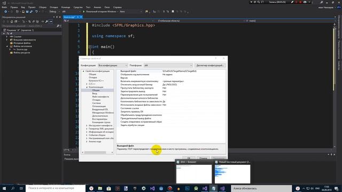This screenshot has height=192, width=342.
Task: Open the Средства menu
Action: (78, 7)
